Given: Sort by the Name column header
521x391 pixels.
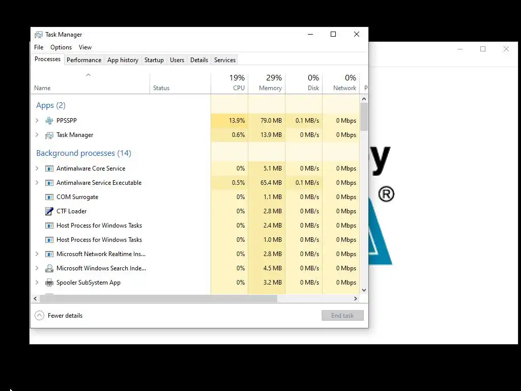Looking at the screenshot, I should click(90, 83).
